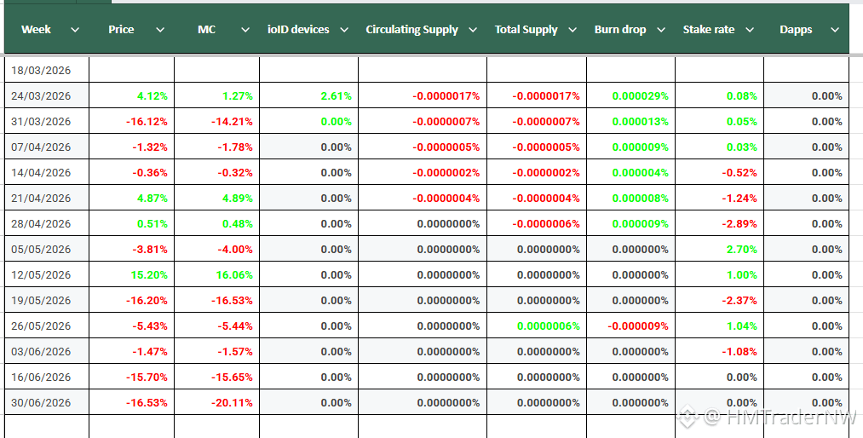The image size is (863, 438).
Task: Open the MC column filter dropdown
Action: tap(245, 30)
